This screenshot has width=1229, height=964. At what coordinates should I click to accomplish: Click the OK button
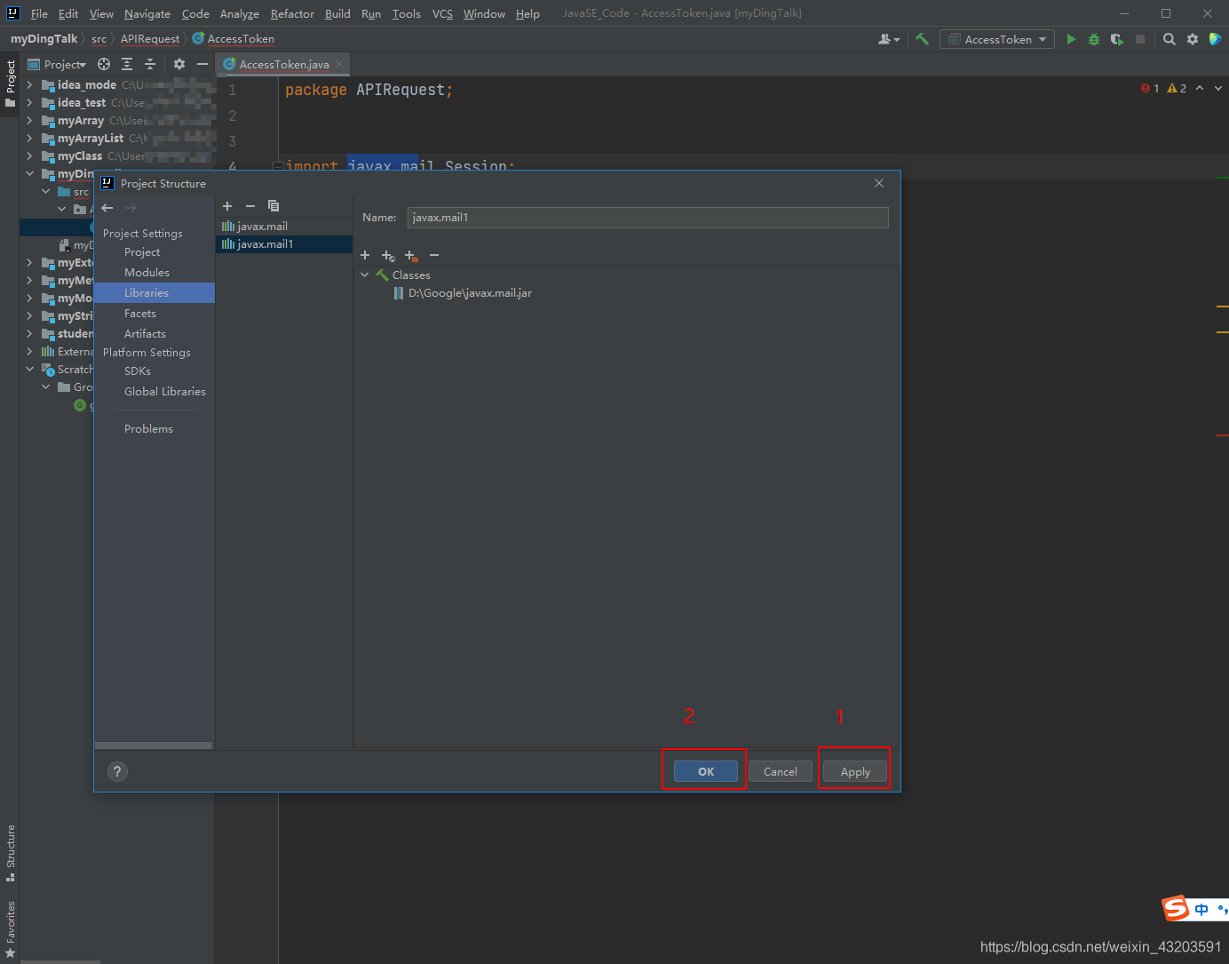(706, 771)
